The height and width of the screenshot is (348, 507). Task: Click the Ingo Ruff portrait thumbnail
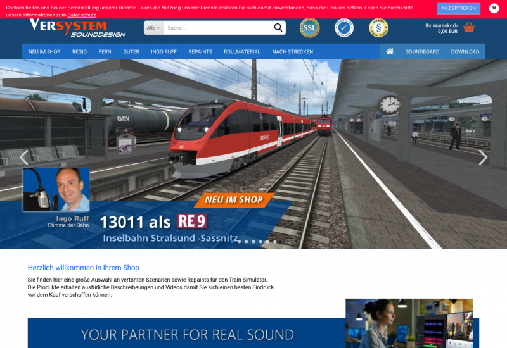point(56,189)
